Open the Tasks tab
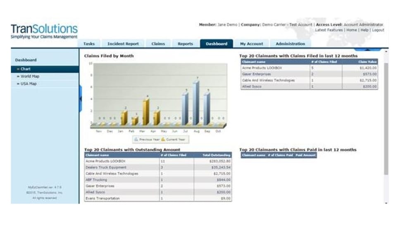This screenshot has height=228, width=405. 89,44
